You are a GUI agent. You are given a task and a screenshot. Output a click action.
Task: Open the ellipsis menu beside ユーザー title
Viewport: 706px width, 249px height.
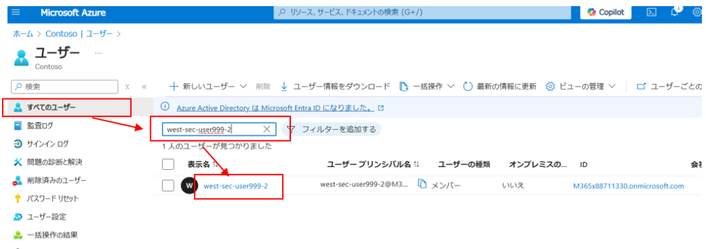pyautogui.click(x=98, y=53)
